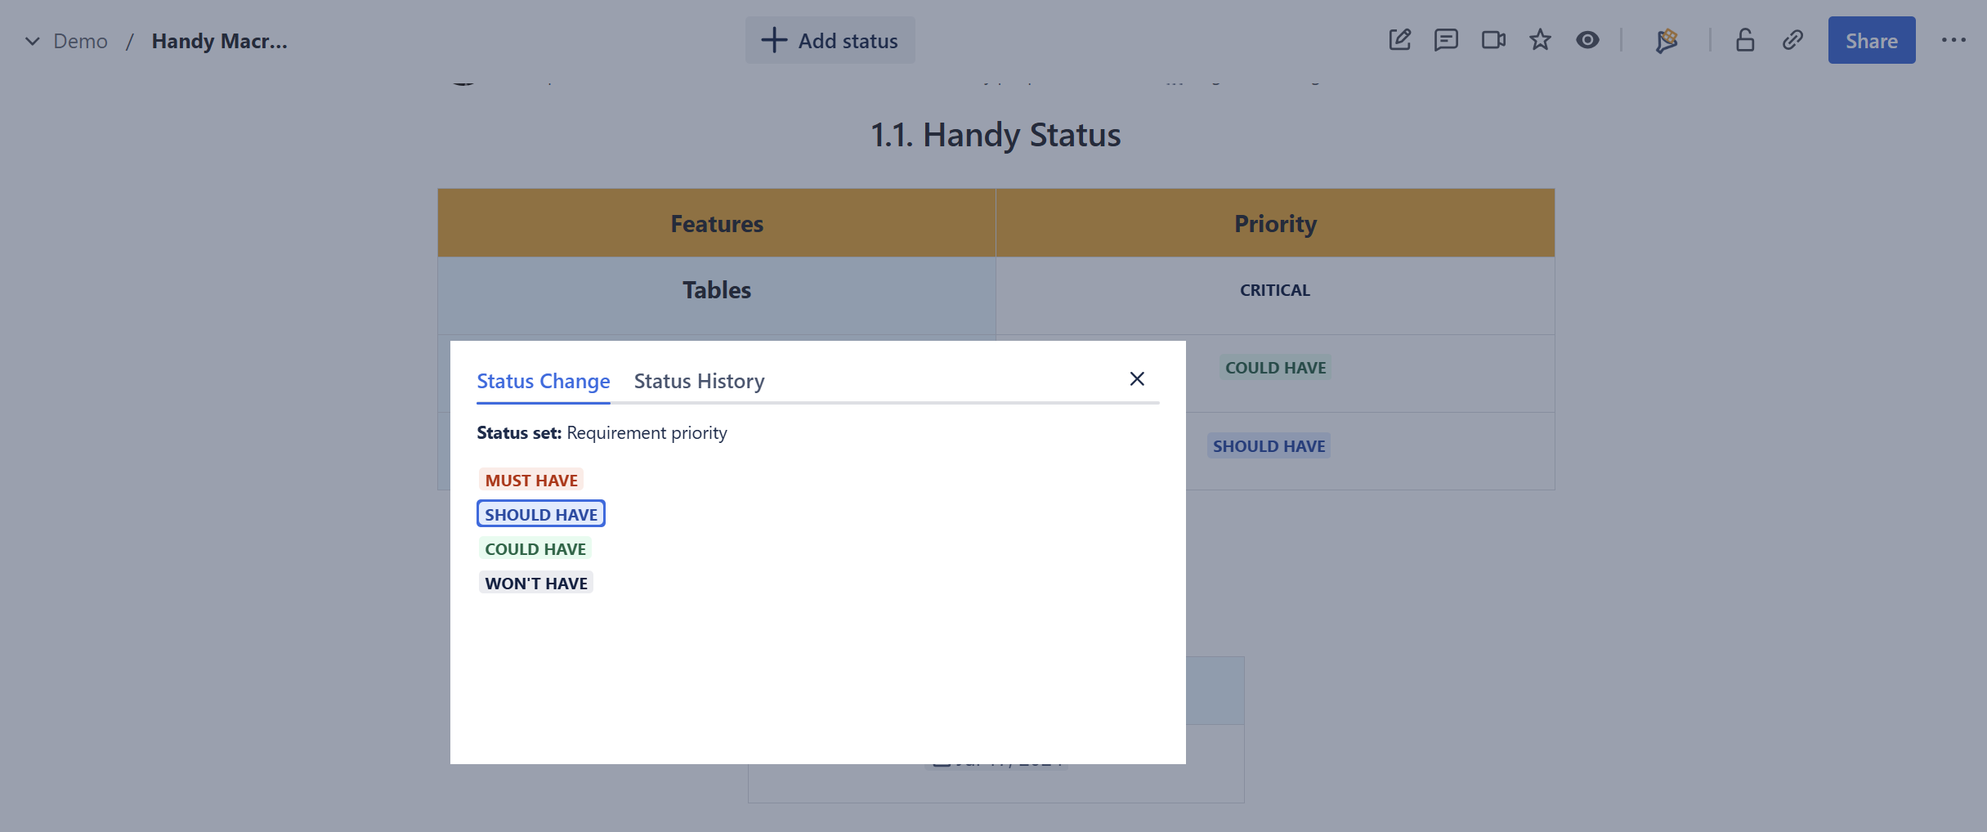
Task: Choose COULD HAVE in the status picker
Action: click(x=535, y=548)
